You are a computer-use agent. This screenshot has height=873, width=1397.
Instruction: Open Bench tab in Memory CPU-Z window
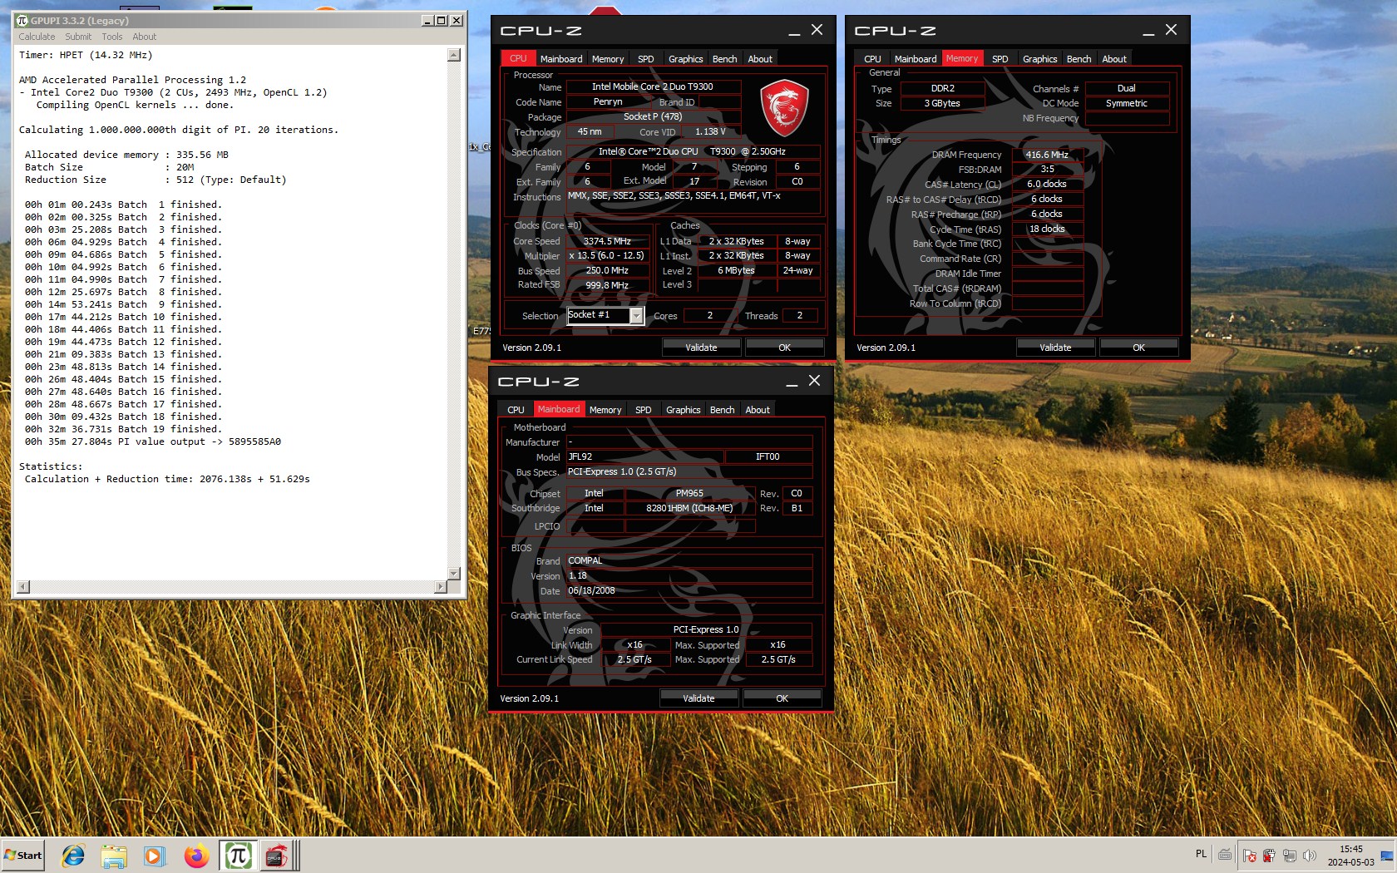[x=1079, y=59]
